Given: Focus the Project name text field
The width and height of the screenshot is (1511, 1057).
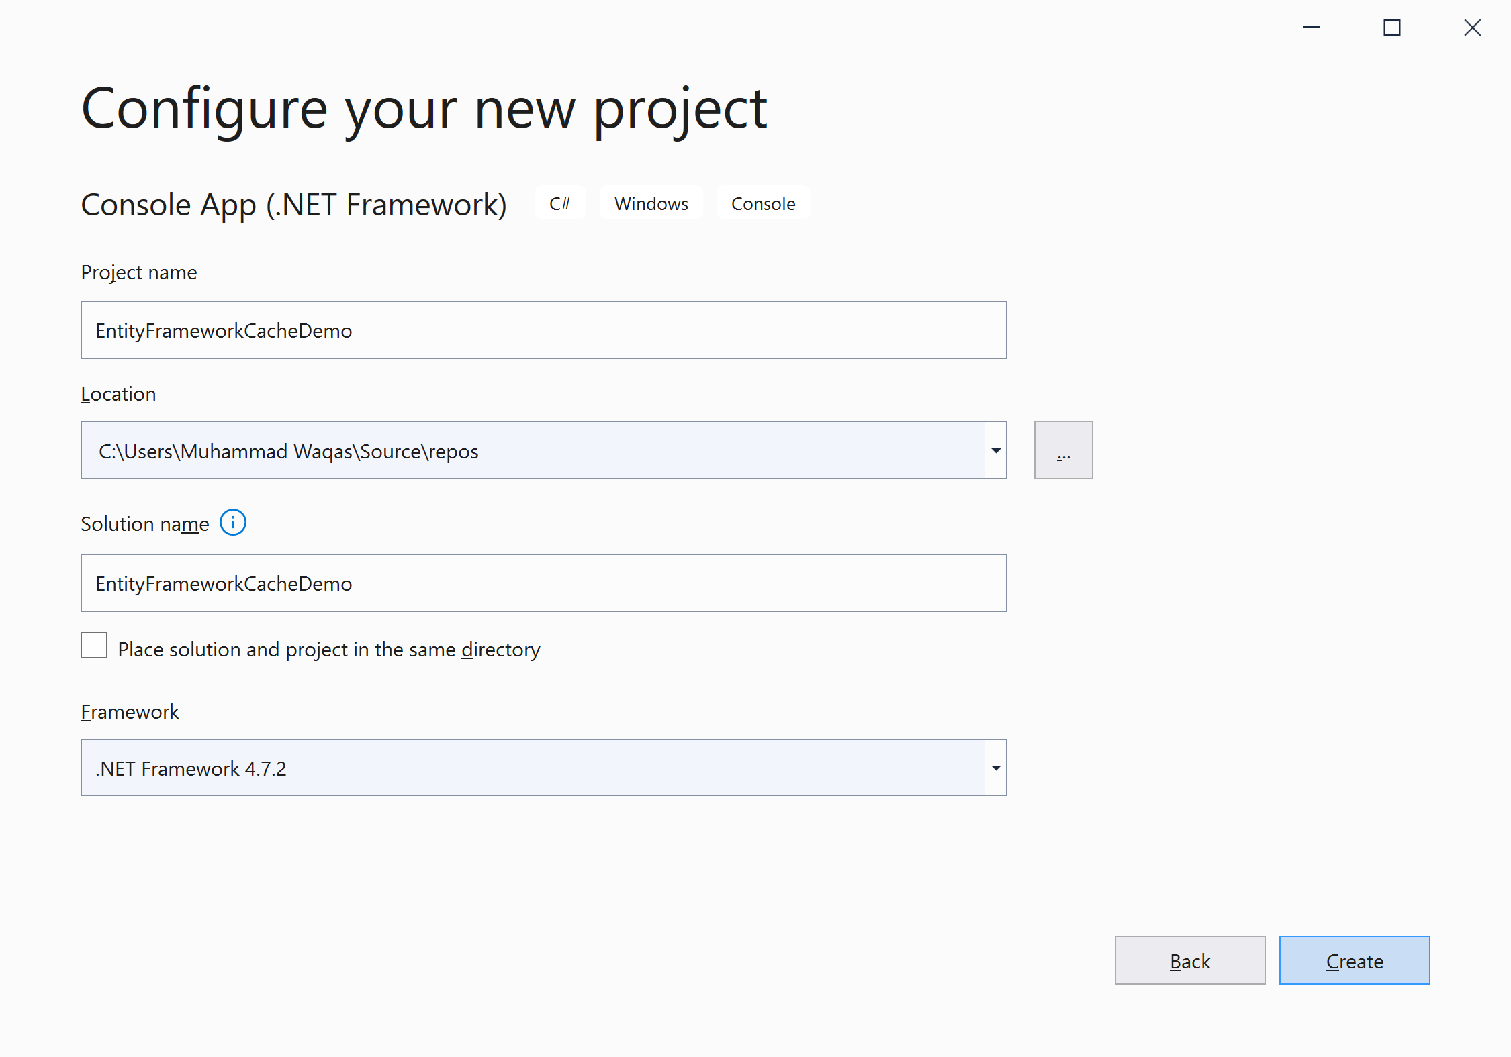Looking at the screenshot, I should (x=543, y=330).
